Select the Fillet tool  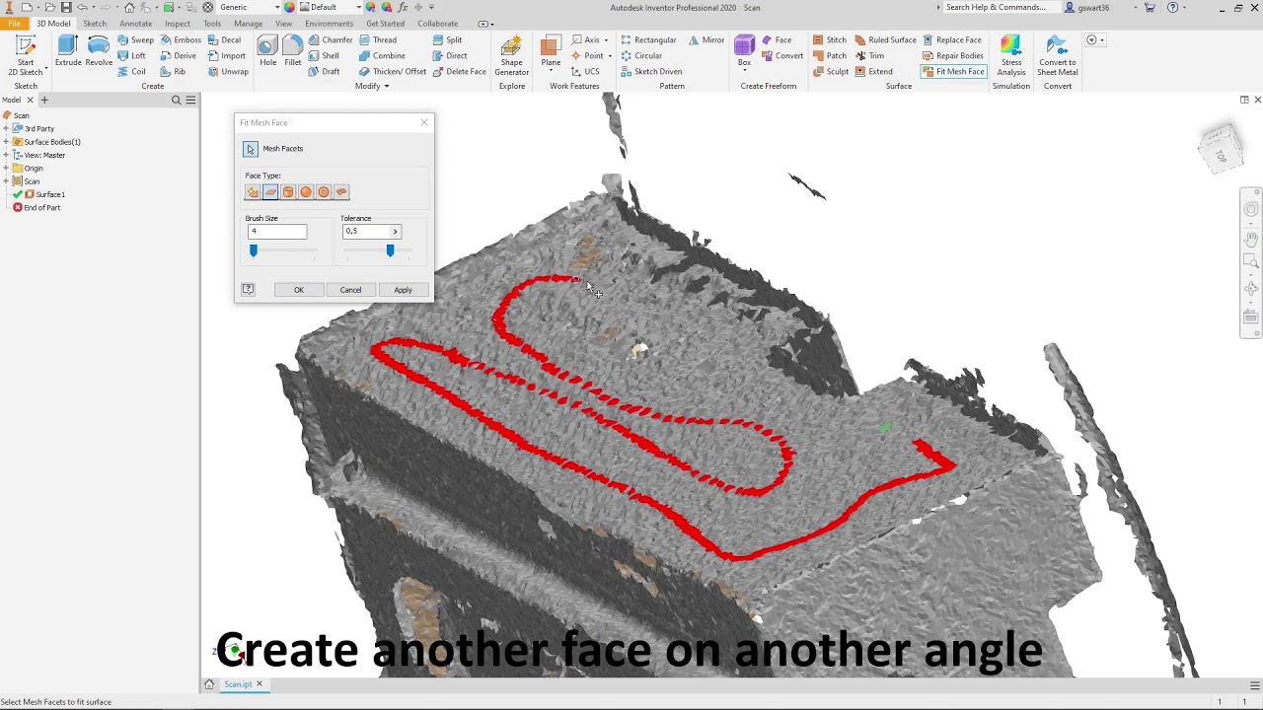(x=293, y=52)
